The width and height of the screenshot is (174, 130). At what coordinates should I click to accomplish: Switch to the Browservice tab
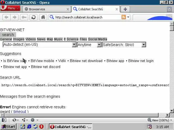46,9
